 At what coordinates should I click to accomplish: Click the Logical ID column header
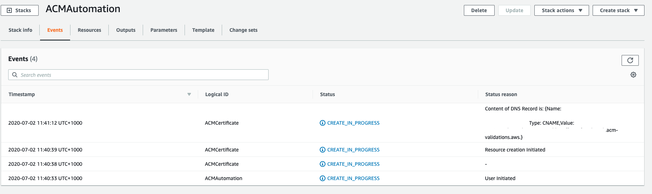click(217, 94)
